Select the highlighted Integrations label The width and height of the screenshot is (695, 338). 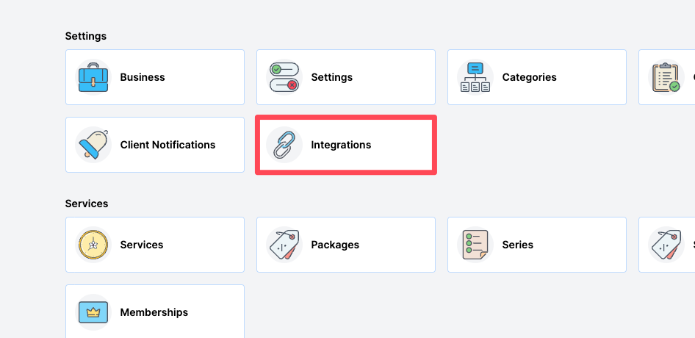341,145
